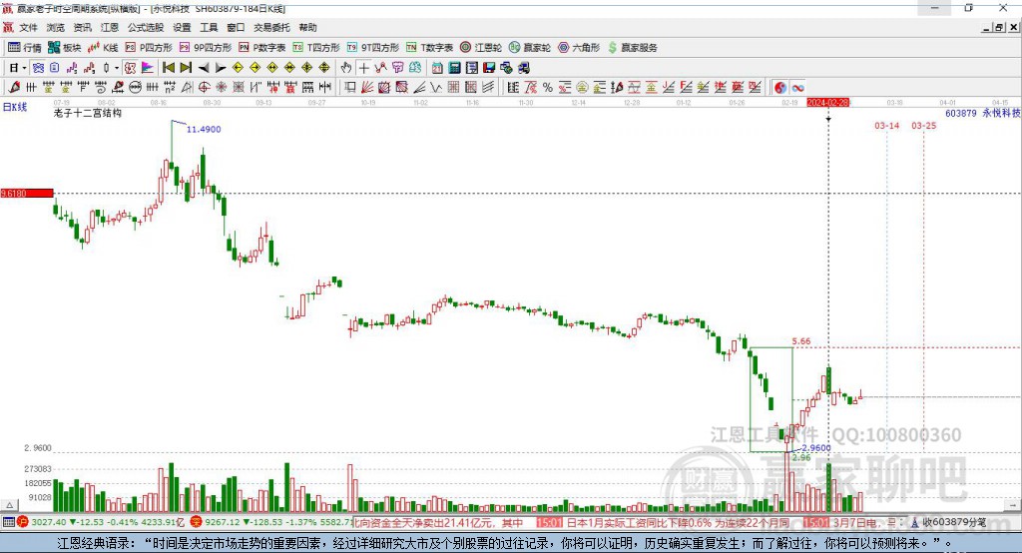The width and height of the screenshot is (1022, 553).
Task: Open the 9T四方形 tool
Action: pyautogui.click(x=373, y=48)
